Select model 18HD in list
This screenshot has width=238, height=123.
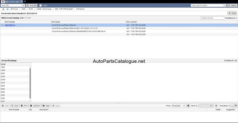15,70
